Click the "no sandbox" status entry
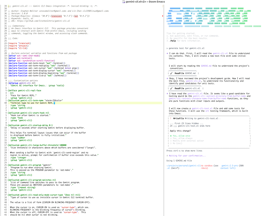The height and width of the screenshot is (216, 267). (x=207, y=165)
